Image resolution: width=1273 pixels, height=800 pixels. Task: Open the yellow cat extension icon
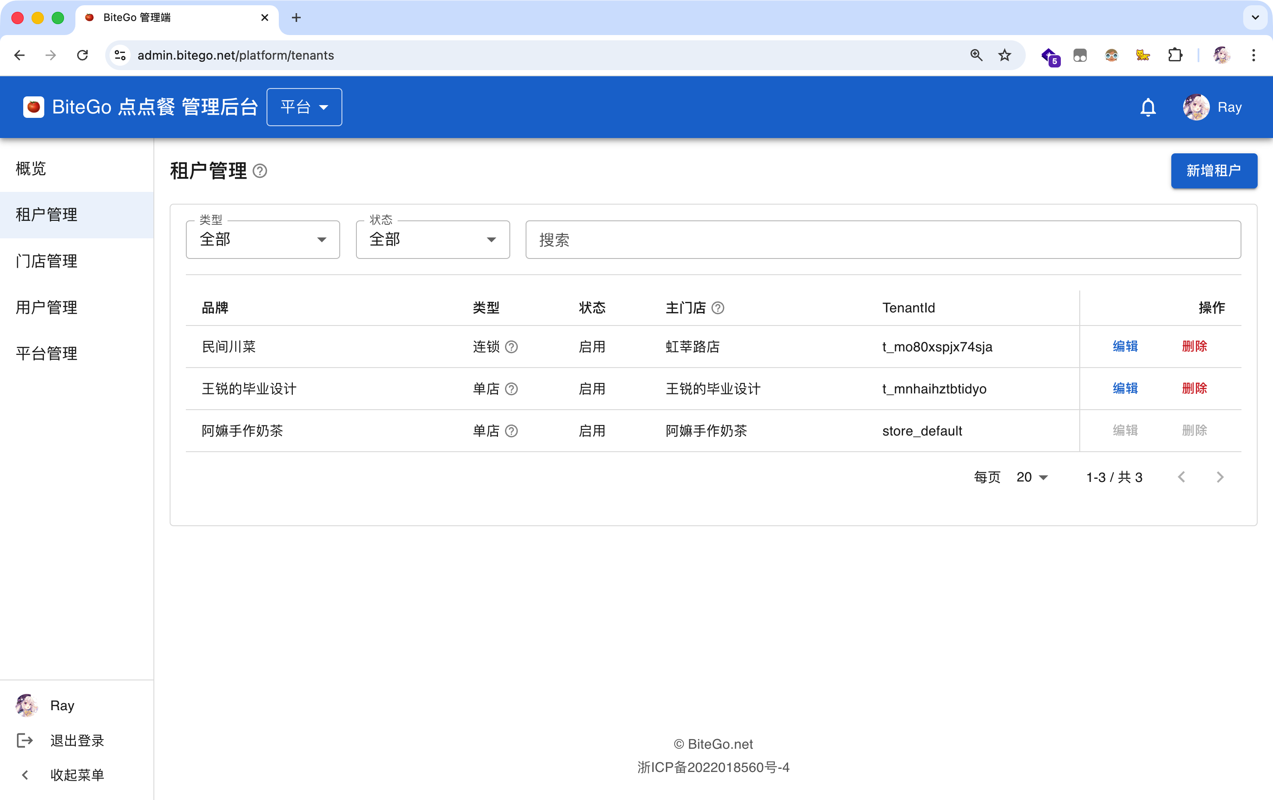click(x=1143, y=55)
